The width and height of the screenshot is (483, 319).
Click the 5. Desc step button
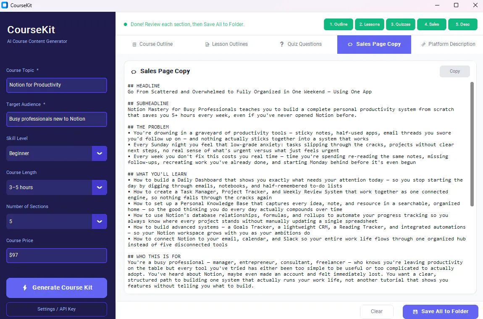[463, 24]
